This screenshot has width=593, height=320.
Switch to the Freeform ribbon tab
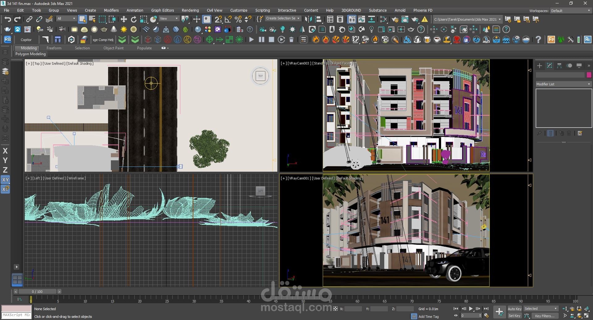pos(54,48)
